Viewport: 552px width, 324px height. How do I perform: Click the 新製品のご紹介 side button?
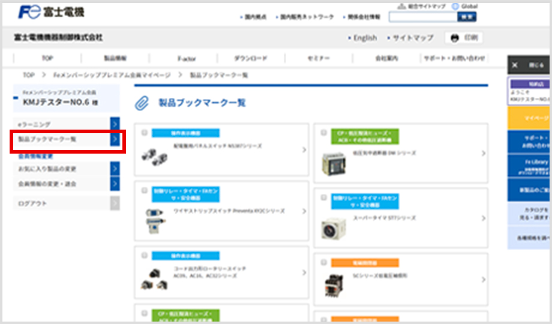pyautogui.click(x=529, y=190)
